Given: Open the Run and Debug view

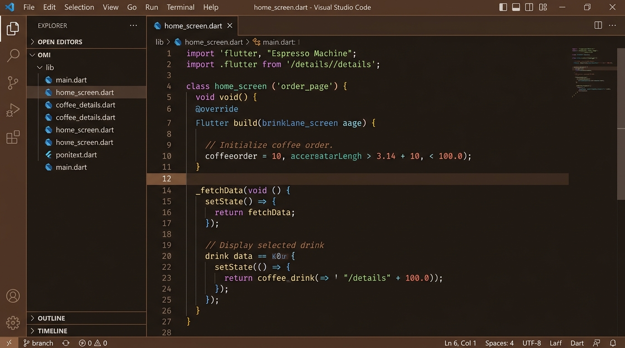Looking at the screenshot, I should click(x=13, y=110).
